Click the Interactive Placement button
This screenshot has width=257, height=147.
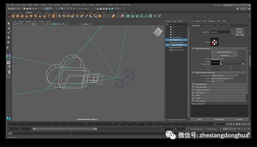click(x=224, y=52)
